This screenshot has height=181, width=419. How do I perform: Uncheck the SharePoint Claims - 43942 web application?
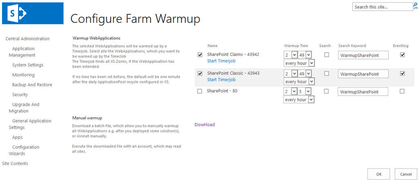point(200,55)
